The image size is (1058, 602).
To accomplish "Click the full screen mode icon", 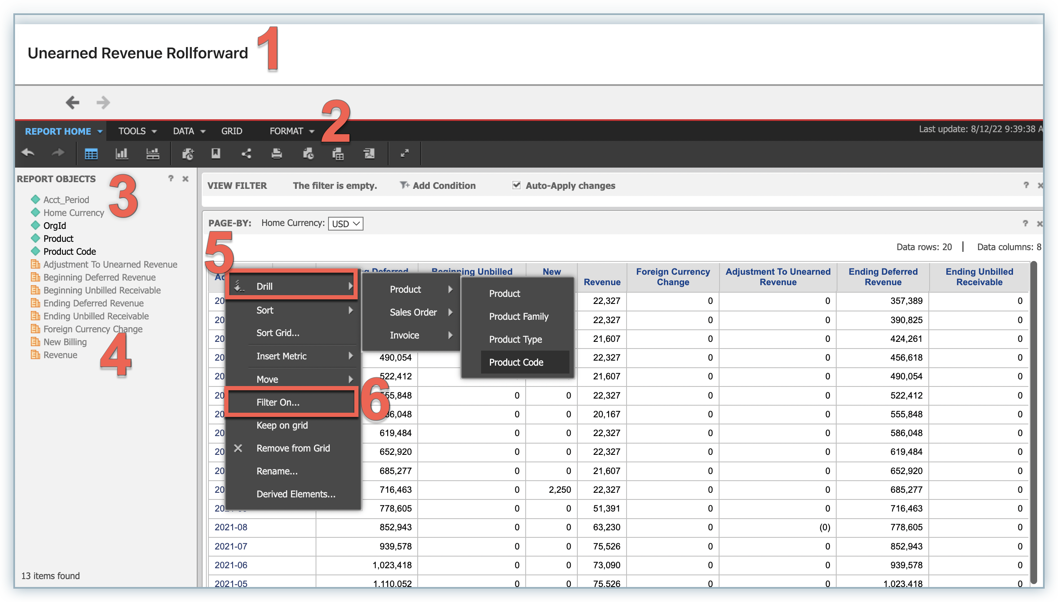I will point(404,154).
